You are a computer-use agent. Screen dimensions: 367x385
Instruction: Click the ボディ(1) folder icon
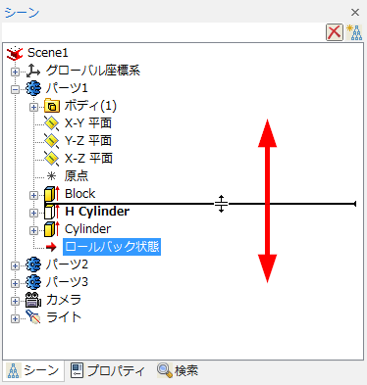pyautogui.click(x=52, y=106)
